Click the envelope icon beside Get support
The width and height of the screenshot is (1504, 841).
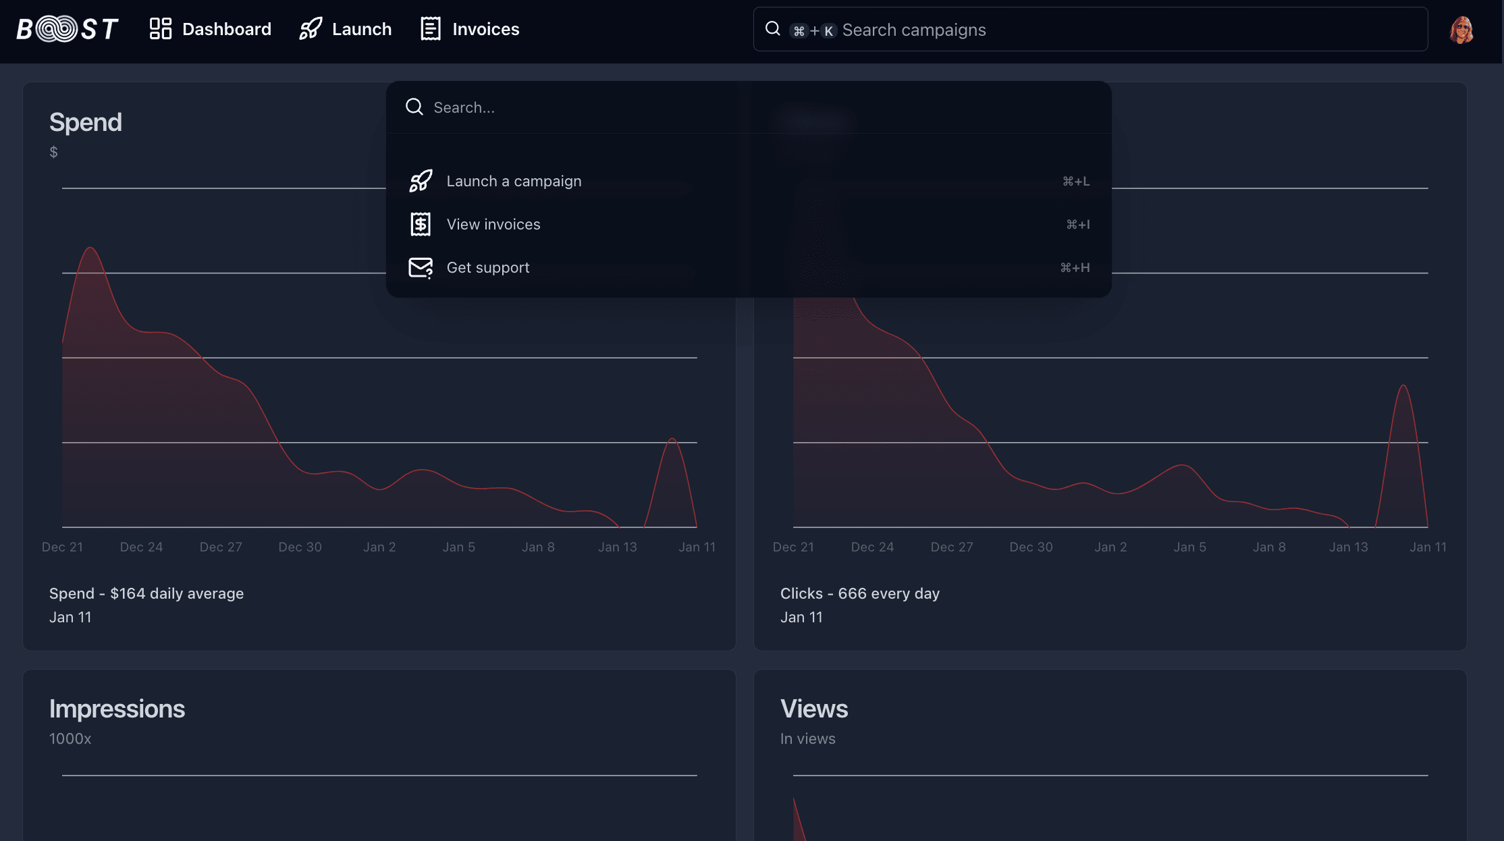[x=420, y=267]
